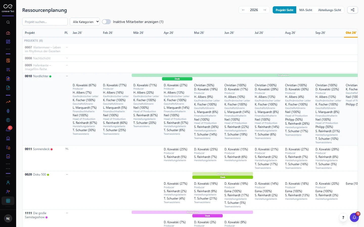
Task: Go to previous year with left arrow
Action: click(243, 10)
